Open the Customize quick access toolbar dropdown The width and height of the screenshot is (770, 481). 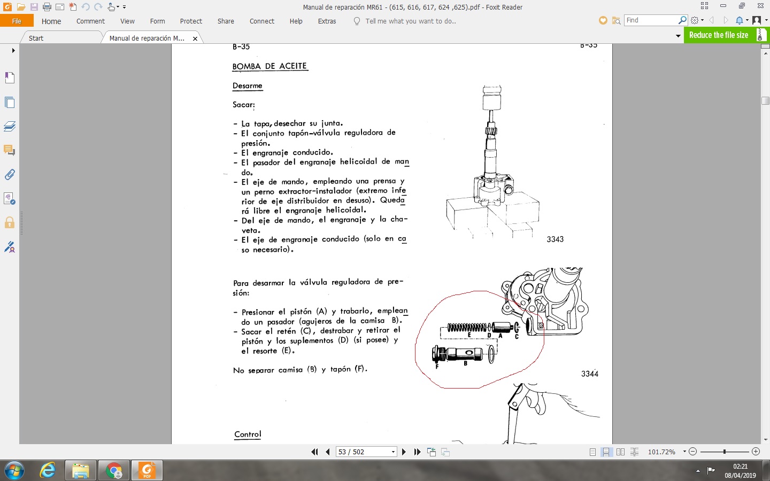coord(124,7)
